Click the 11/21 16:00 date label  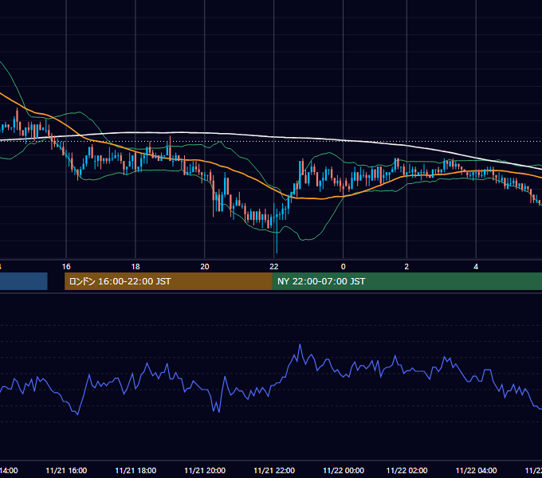66,470
